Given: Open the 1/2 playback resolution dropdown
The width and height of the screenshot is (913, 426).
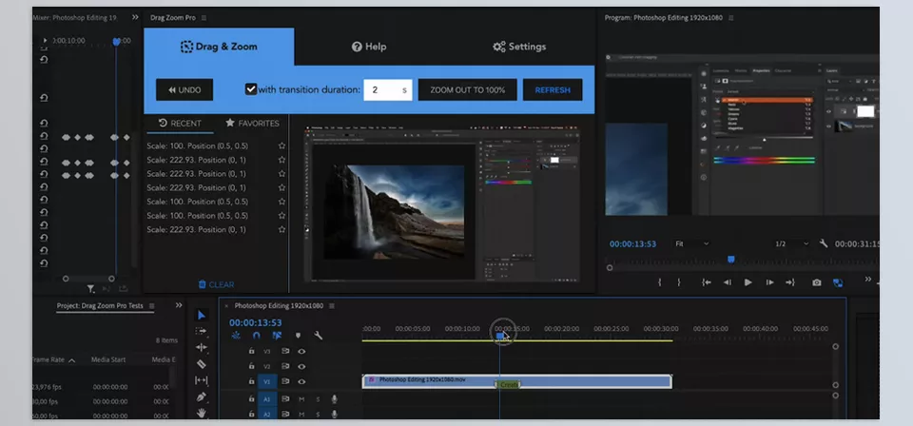Looking at the screenshot, I should (x=792, y=243).
